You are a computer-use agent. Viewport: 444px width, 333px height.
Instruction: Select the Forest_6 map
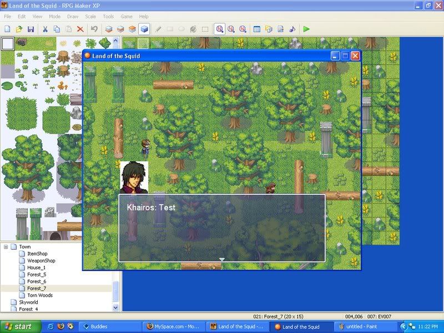pos(37,281)
